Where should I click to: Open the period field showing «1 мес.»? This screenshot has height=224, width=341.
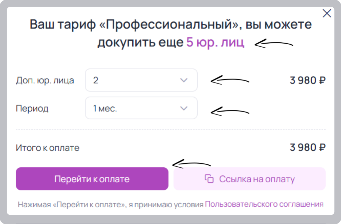pyautogui.click(x=141, y=108)
